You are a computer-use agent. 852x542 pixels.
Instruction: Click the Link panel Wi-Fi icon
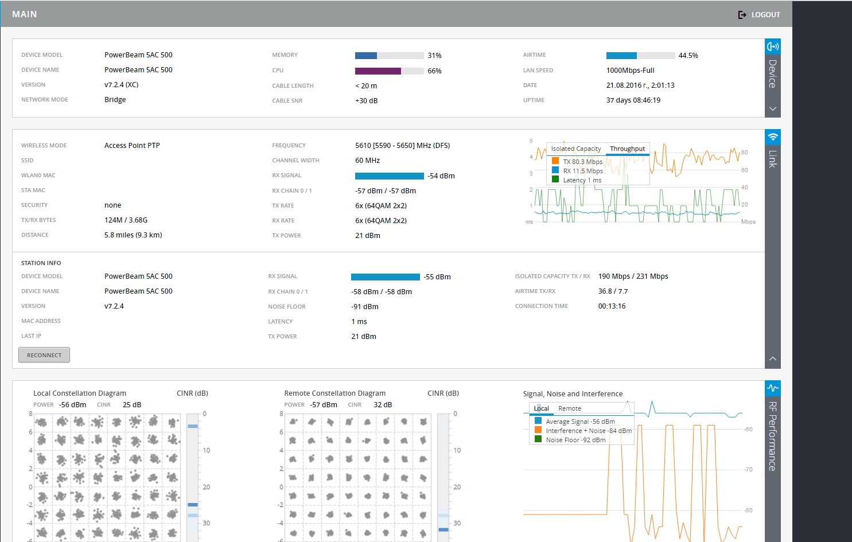(x=773, y=137)
